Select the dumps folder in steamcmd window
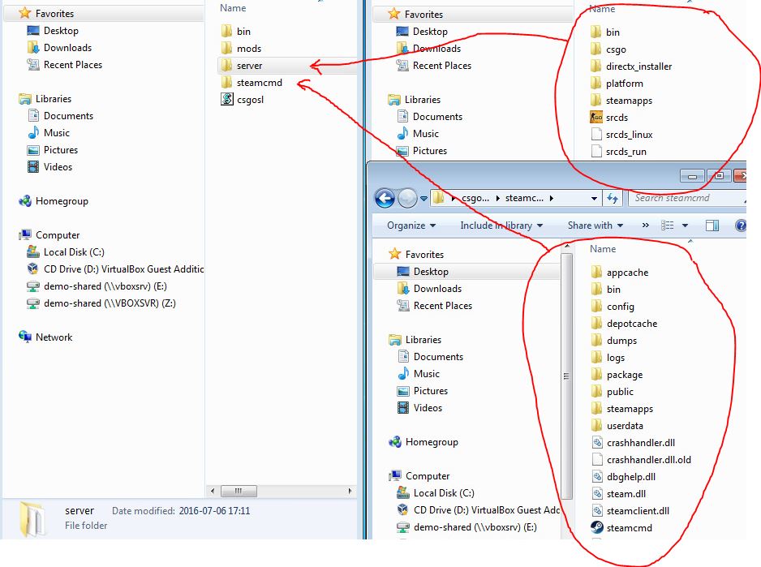Viewport: 761px width, 567px height. tap(614, 341)
